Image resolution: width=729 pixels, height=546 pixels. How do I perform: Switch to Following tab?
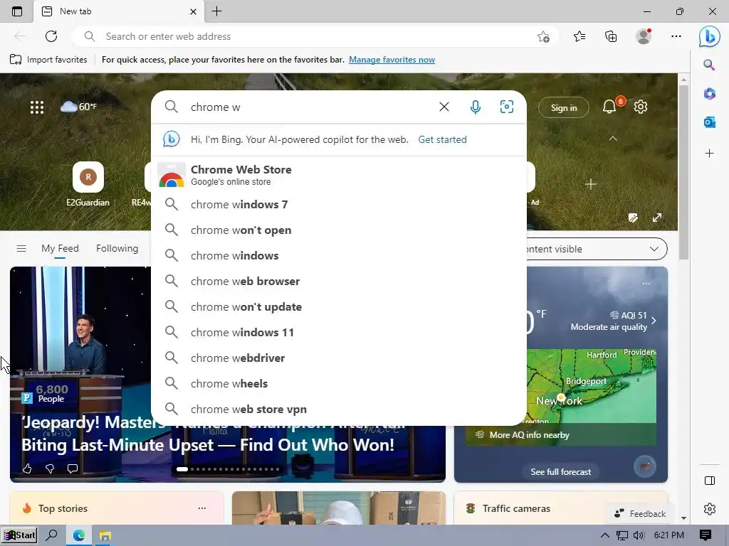pyautogui.click(x=117, y=248)
